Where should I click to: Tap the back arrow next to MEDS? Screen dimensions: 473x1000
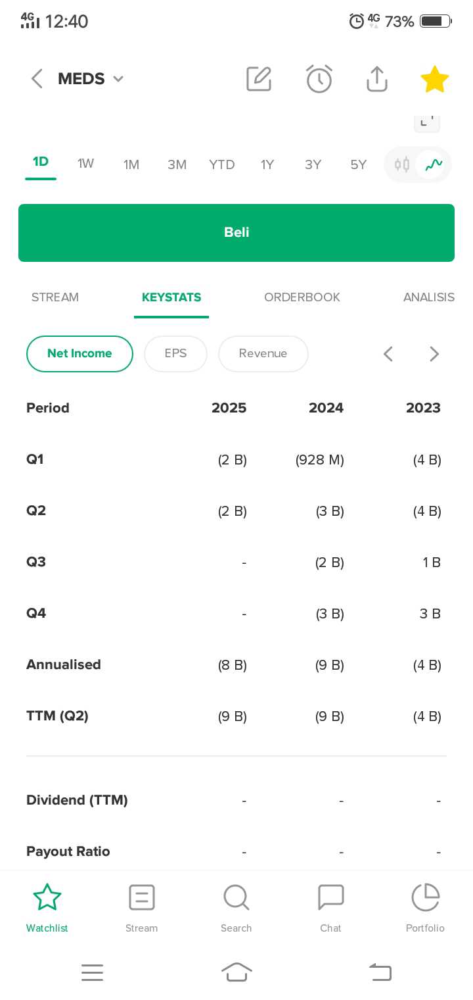(x=37, y=79)
